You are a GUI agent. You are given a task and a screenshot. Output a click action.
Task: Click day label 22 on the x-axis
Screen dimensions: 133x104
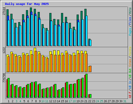pyautogui.click(x=90, y=101)
